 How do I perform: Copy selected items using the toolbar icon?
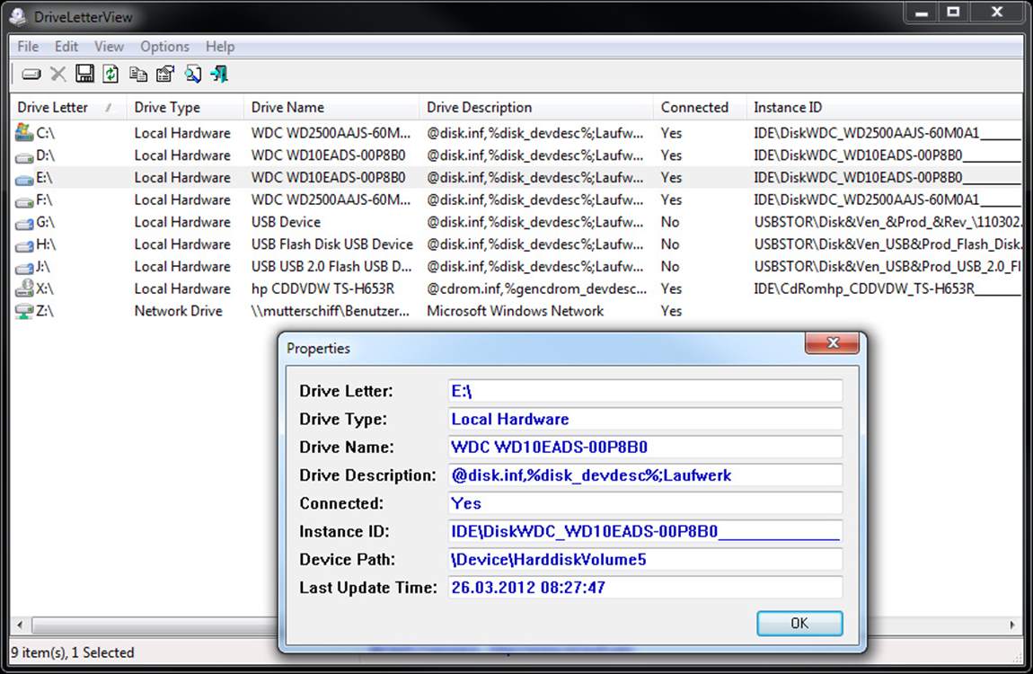(x=137, y=74)
